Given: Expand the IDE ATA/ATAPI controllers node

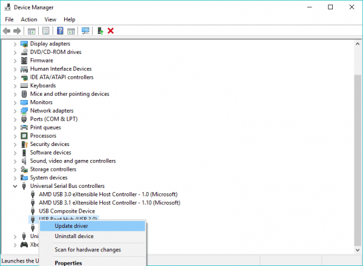Looking at the screenshot, I should (x=15, y=78).
